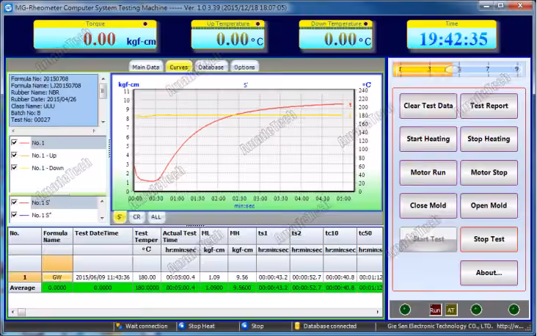Click the Time display 19:42:35

coord(453,39)
